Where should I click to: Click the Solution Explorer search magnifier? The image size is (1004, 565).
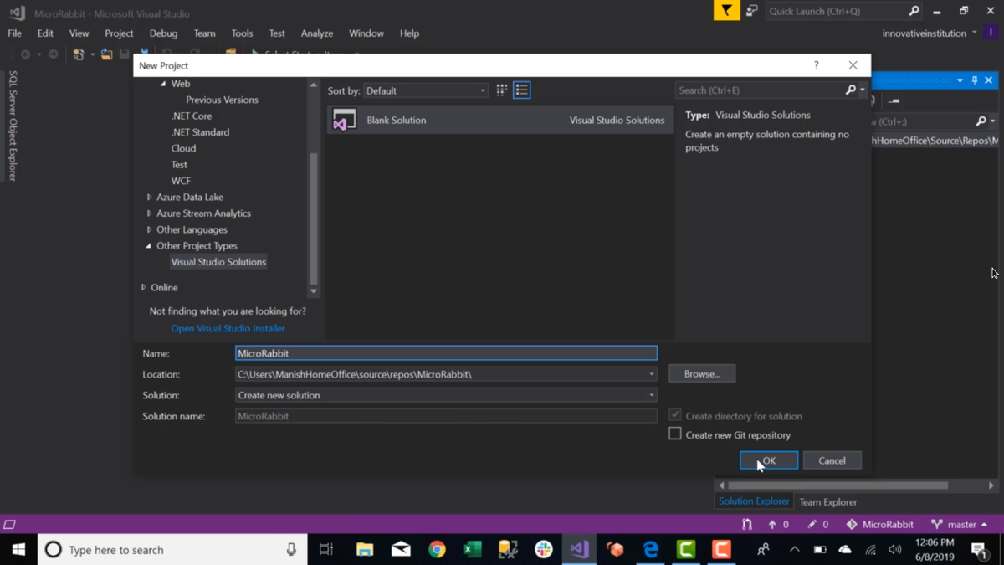(x=981, y=121)
